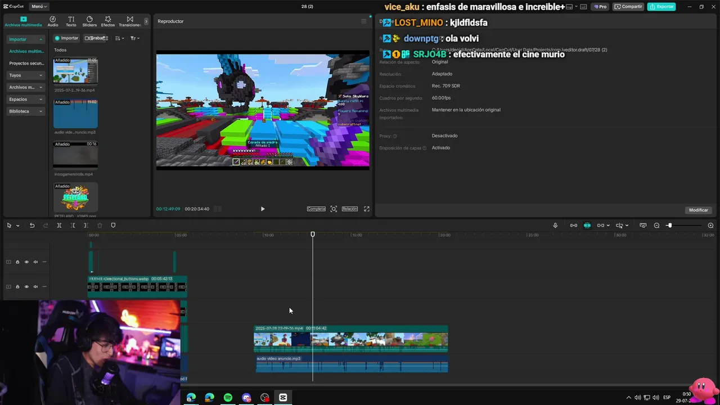Click the Exportar button
720x405 pixels.
[661, 7]
